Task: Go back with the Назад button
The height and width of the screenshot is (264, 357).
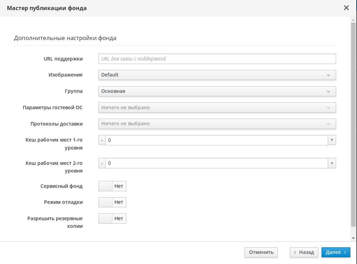Action: 304,252
